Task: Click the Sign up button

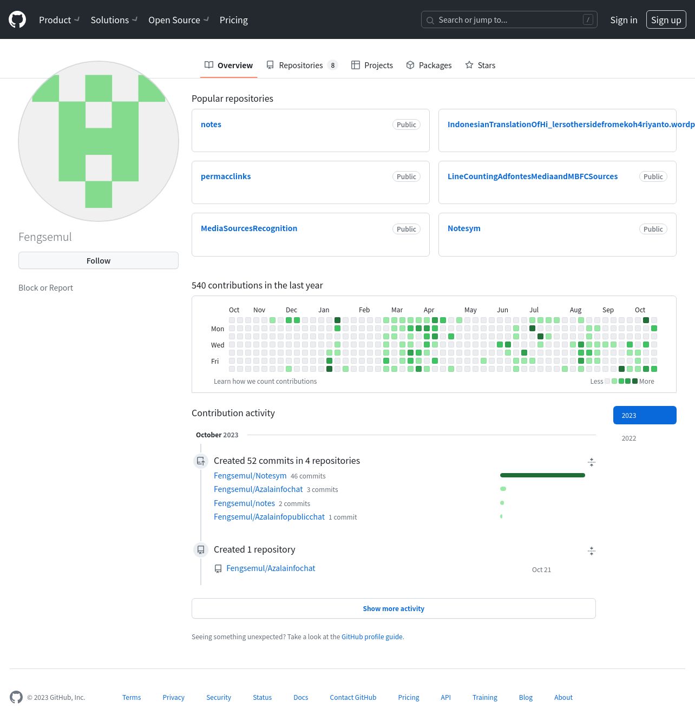Action: pyautogui.click(x=666, y=20)
